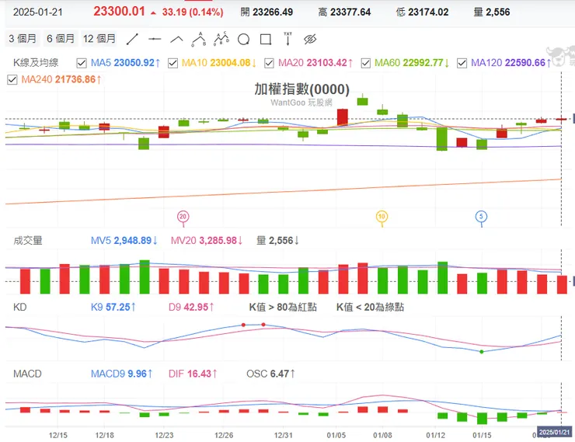575x442 pixels.
Task: Click the 開 23266.49 open price
Action: tap(267, 12)
